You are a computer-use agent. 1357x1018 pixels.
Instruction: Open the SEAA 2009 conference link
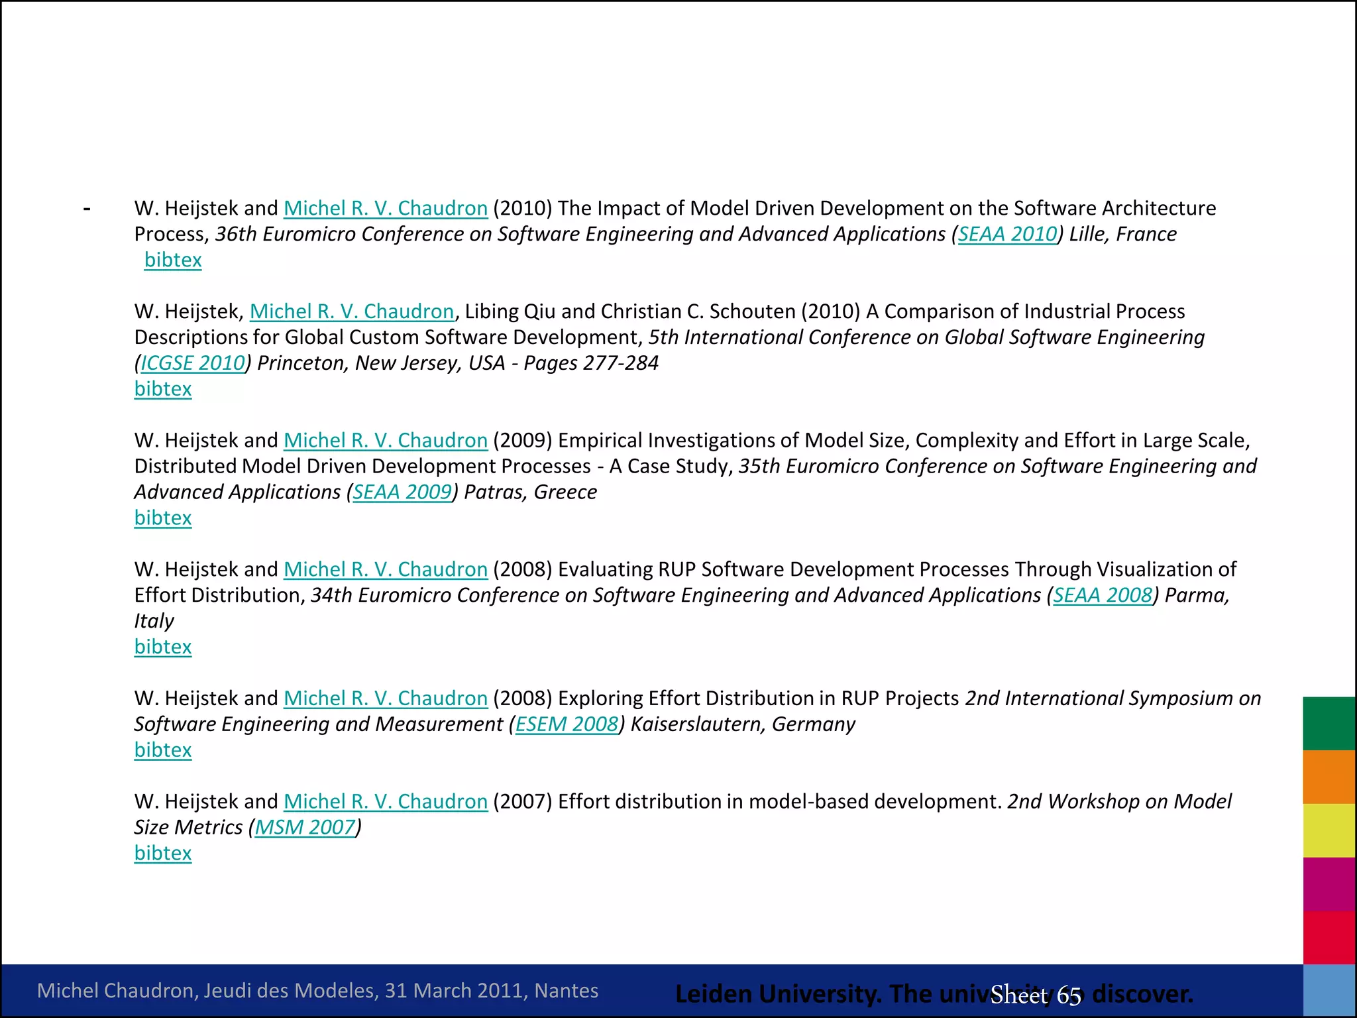(402, 492)
